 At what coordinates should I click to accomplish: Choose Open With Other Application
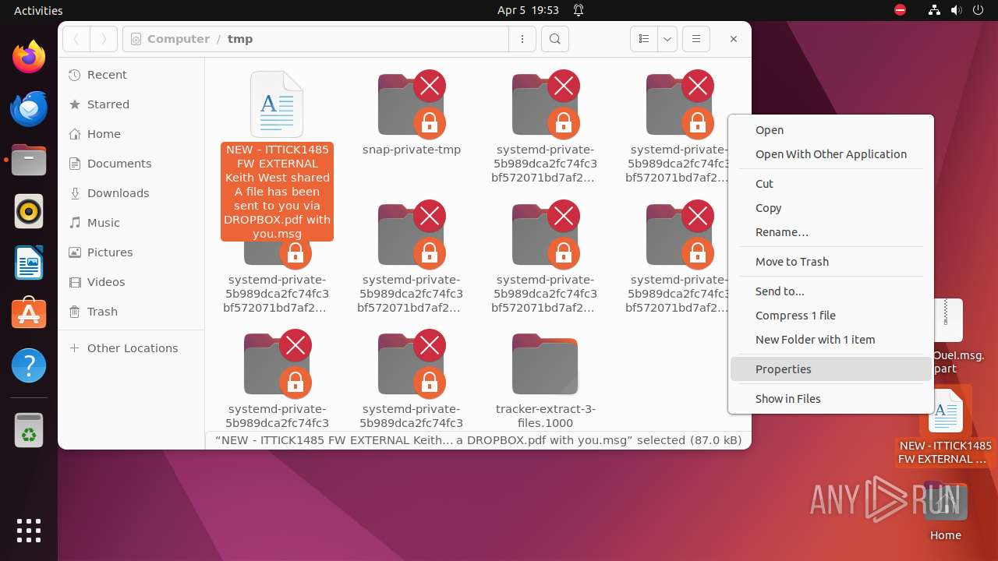pyautogui.click(x=831, y=154)
